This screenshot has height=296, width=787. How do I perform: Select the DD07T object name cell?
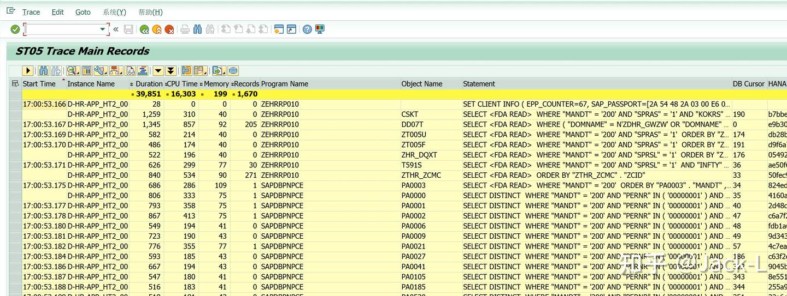pyautogui.click(x=431, y=124)
